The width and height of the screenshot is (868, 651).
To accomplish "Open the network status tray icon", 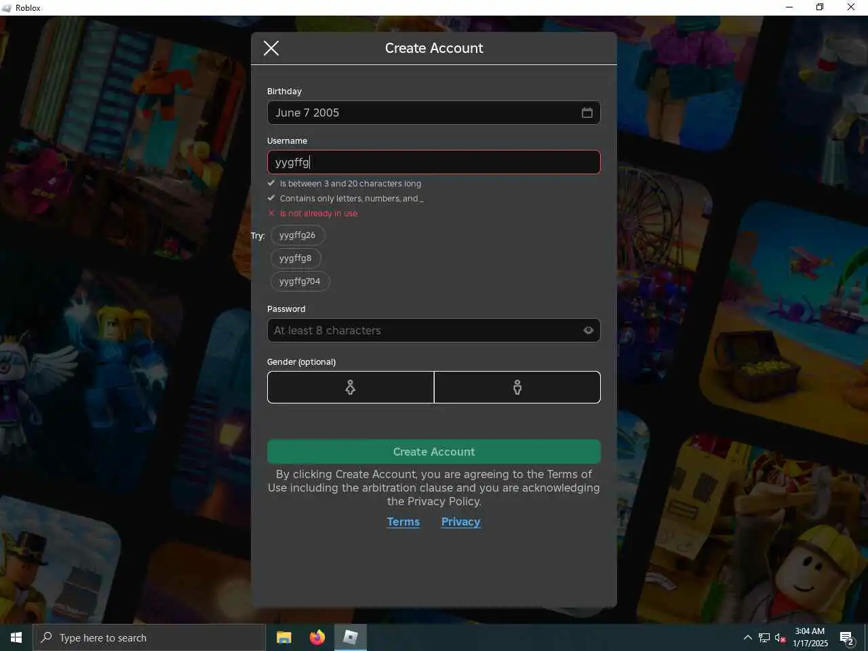I will click(764, 637).
